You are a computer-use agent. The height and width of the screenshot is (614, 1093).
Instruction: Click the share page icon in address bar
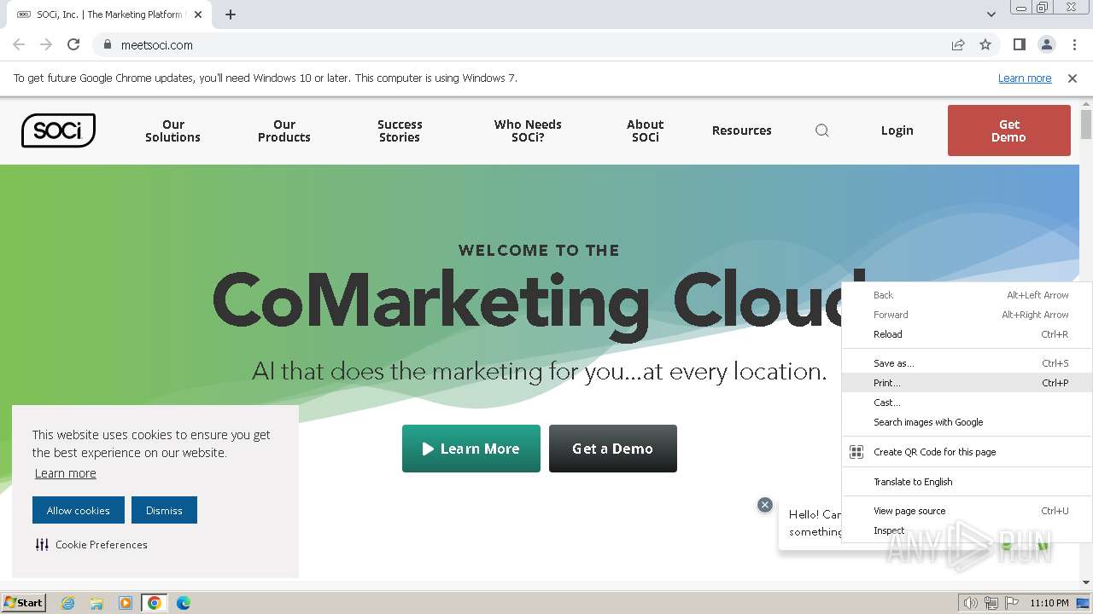958,45
